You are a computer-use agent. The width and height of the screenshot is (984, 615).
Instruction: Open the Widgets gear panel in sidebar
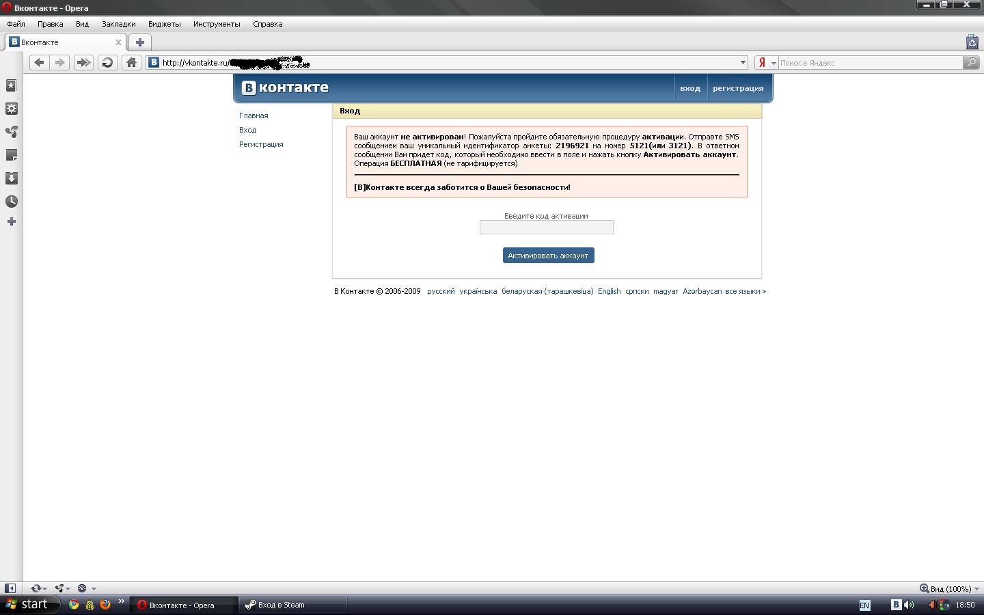point(11,109)
